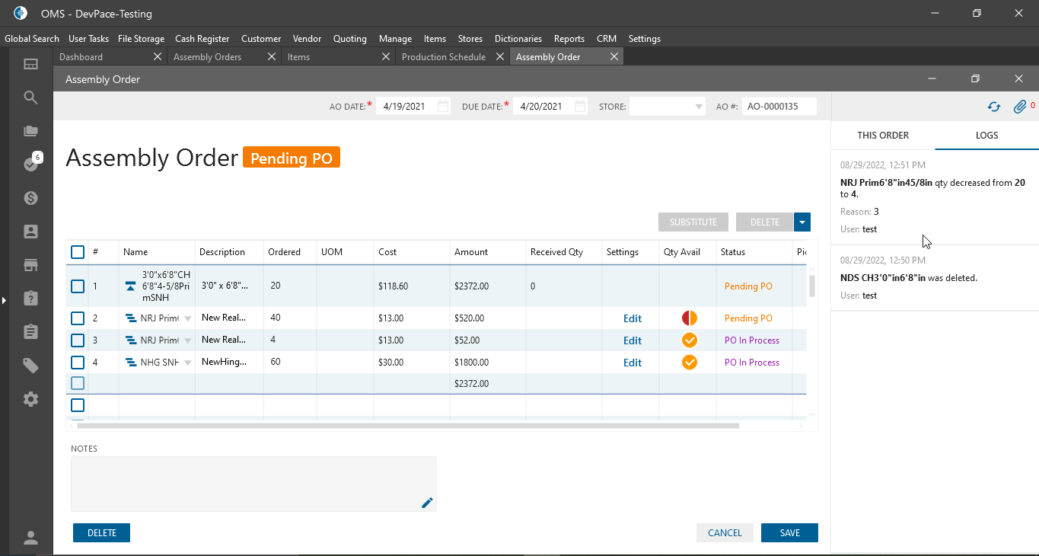Image resolution: width=1039 pixels, height=556 pixels.
Task: Open the user tasks icon with badge 6
Action: pyautogui.click(x=31, y=164)
